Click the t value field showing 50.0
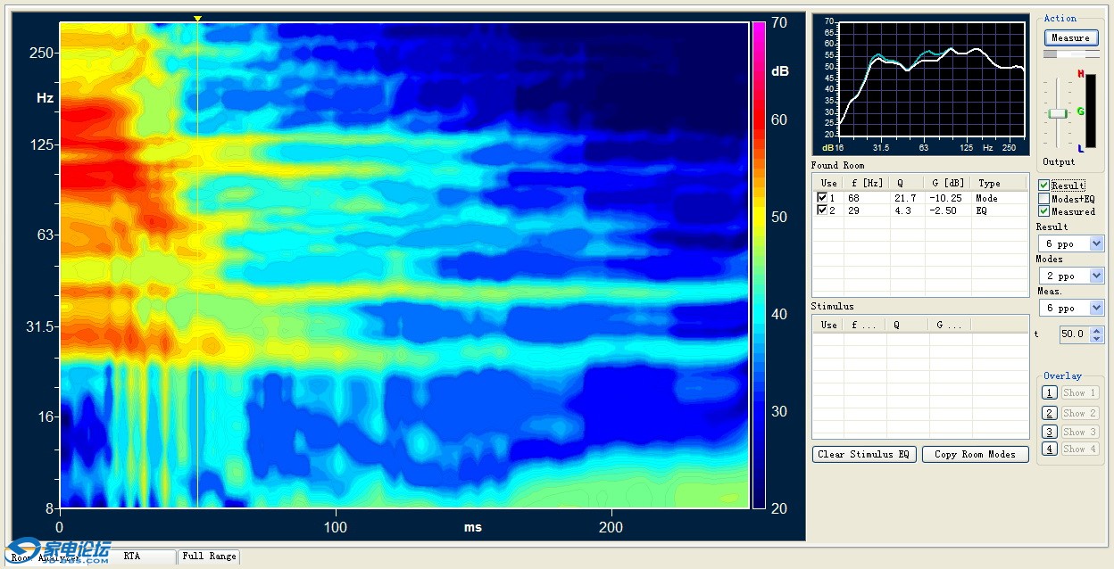This screenshot has width=1114, height=569. [1075, 334]
